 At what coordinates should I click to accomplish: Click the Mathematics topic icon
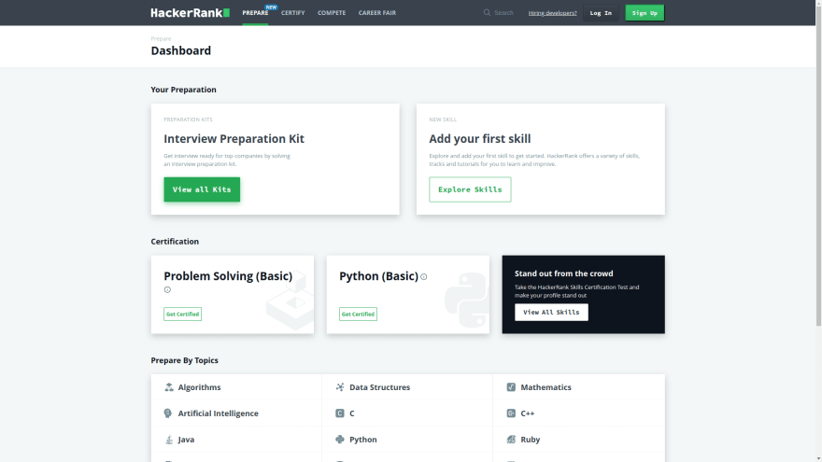tap(511, 387)
